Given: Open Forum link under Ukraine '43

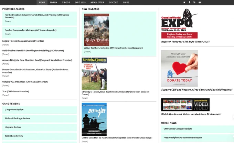Looking at the screenshot, I should point(6,85).
